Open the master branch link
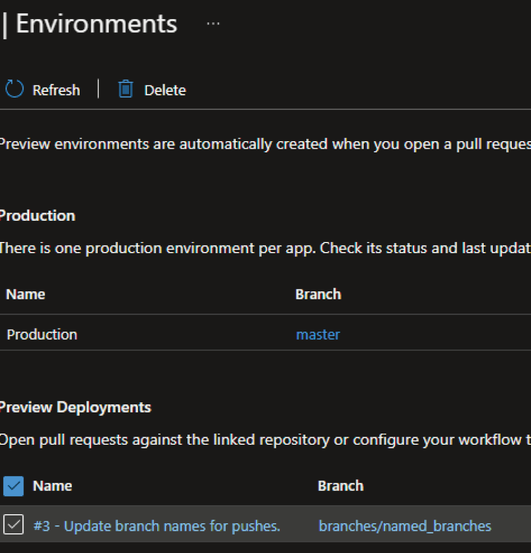This screenshot has width=531, height=553. pos(318,334)
